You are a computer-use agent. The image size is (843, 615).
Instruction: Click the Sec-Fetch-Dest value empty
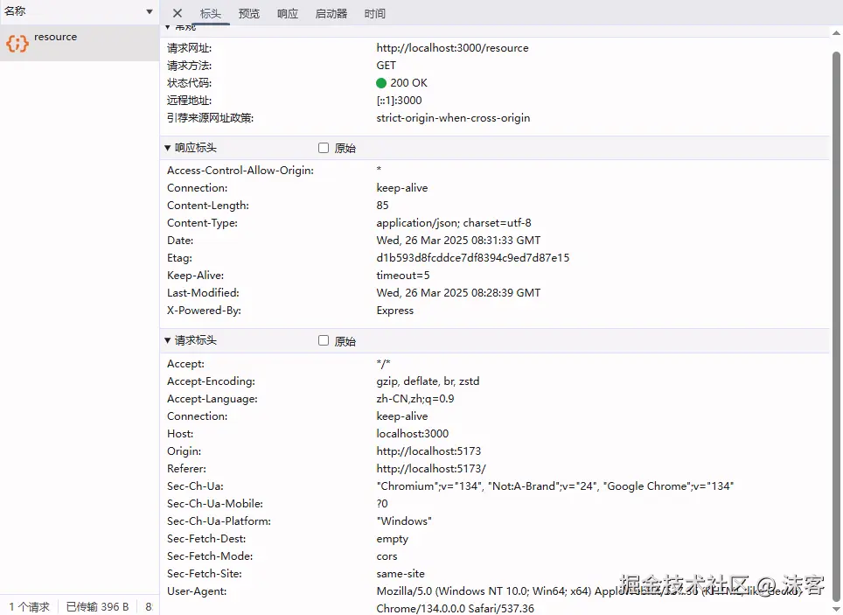tap(392, 539)
